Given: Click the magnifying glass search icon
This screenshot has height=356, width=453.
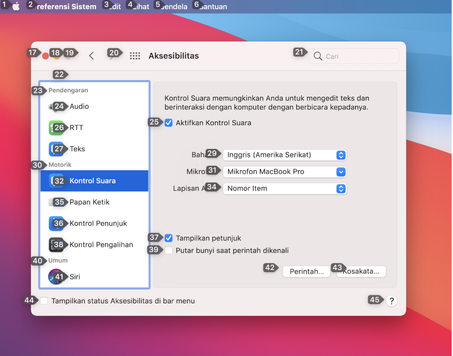Looking at the screenshot, I should click(318, 56).
